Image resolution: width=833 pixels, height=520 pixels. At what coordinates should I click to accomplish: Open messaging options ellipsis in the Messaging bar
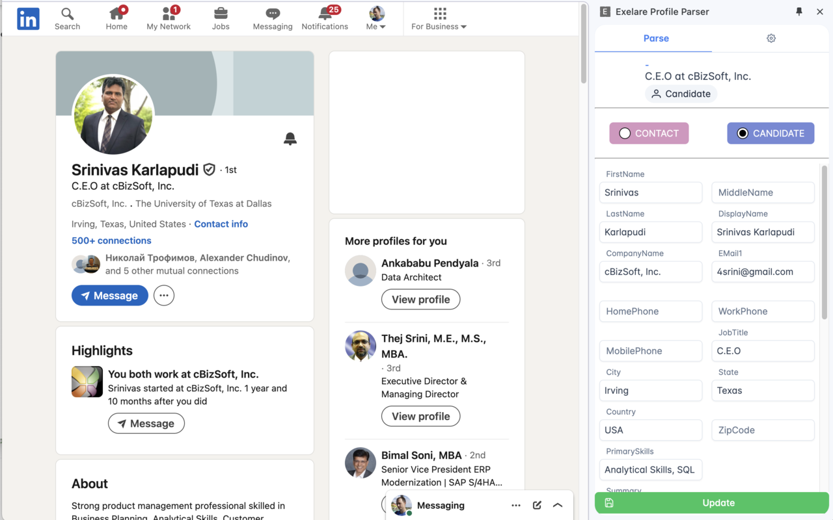516,505
